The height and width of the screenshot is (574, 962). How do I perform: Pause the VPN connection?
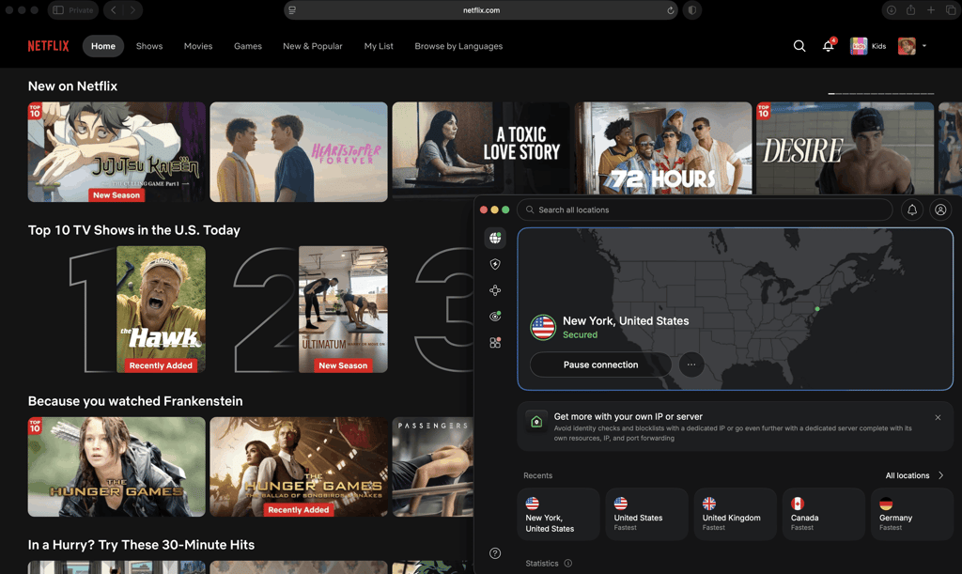pos(600,365)
